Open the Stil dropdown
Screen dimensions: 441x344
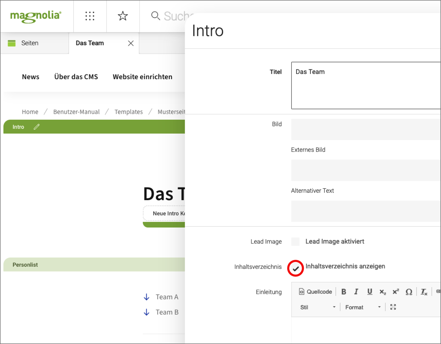[x=318, y=307]
